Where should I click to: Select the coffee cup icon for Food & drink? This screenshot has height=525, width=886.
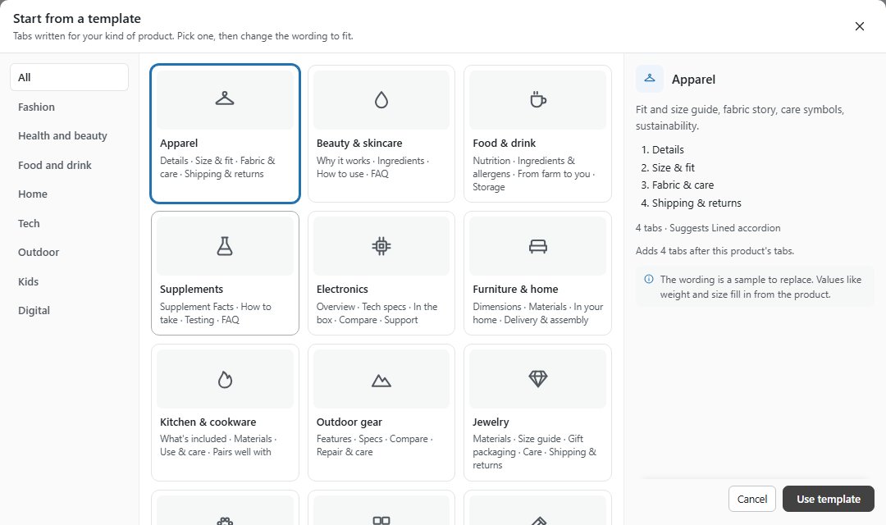click(538, 99)
